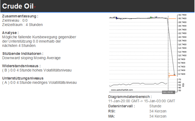Click the orange 'B' resistance marker on chart
This screenshot has width=195, height=121.
pyautogui.click(x=169, y=77)
